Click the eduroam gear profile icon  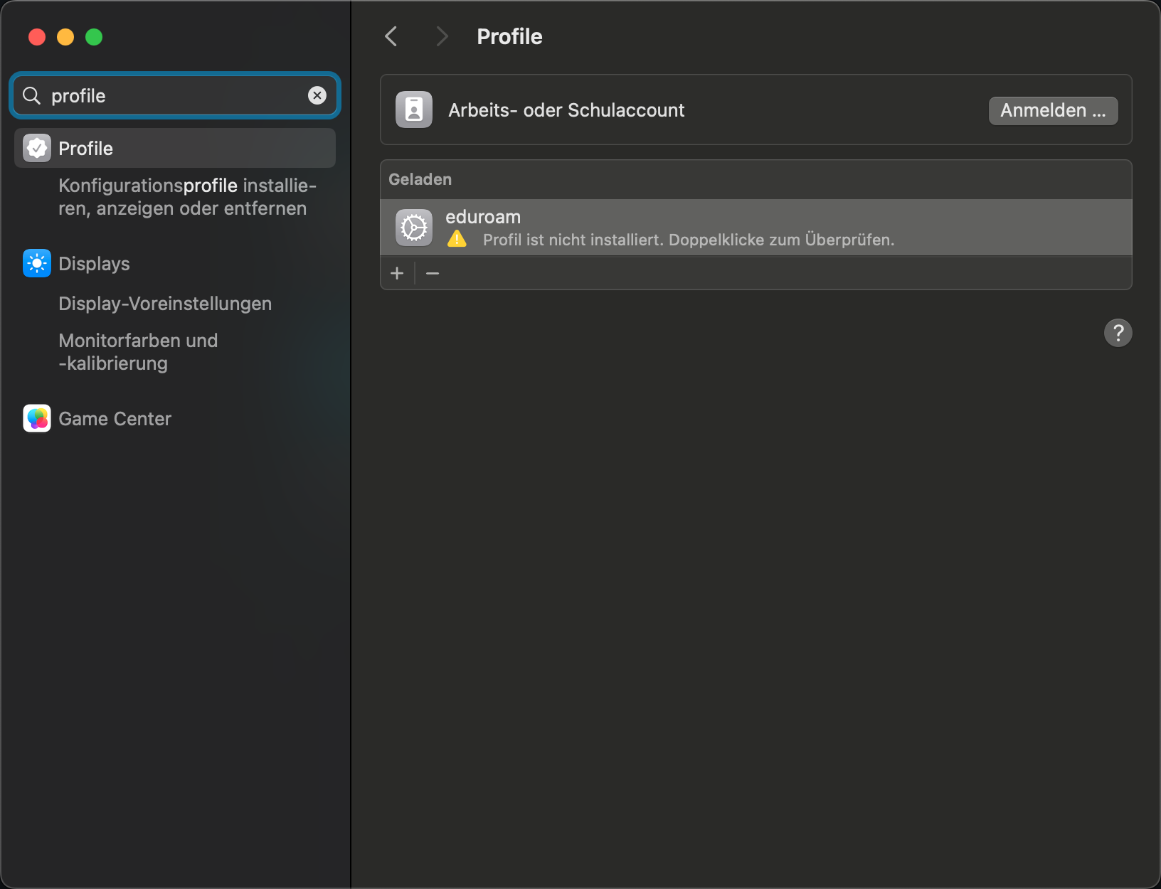click(414, 228)
